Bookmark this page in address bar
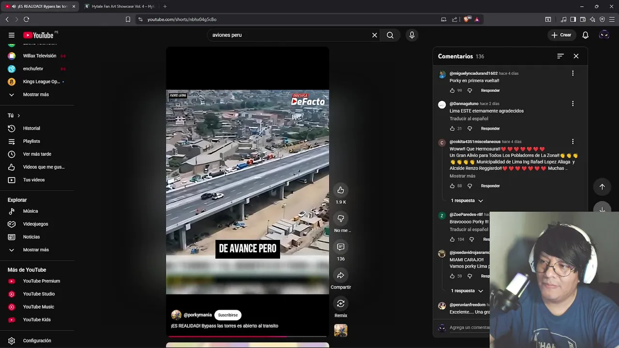The image size is (619, 348). pos(128,19)
